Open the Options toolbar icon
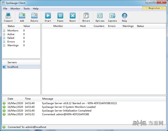The height and width of the screenshot is (131, 168). point(100,16)
